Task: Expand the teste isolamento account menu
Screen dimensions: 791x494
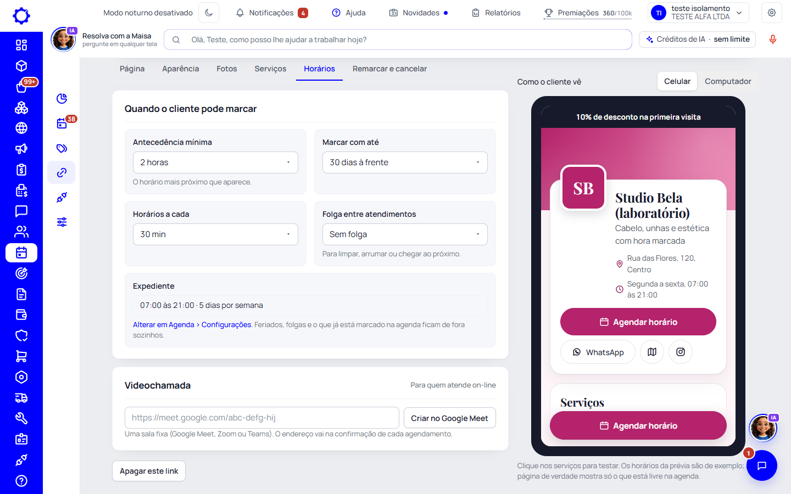Action: click(699, 13)
